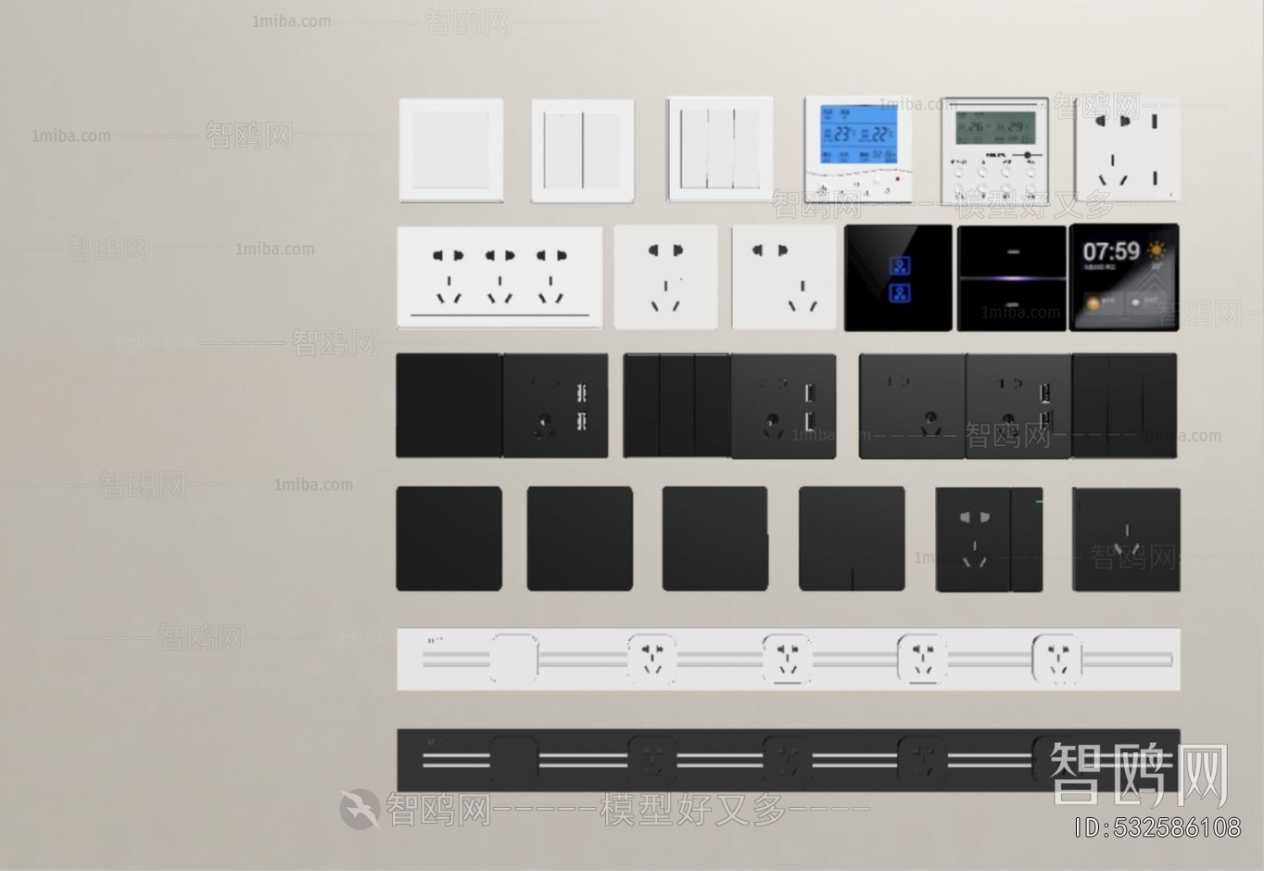The width and height of the screenshot is (1264, 871).
Task: Tap the white circle icon on smart screen
Action: 1135,304
